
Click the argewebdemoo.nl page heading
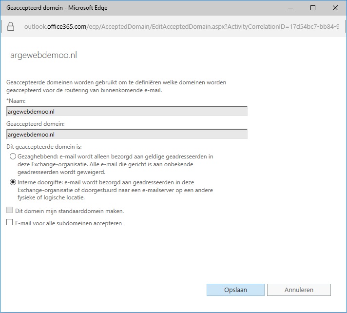coord(43,55)
